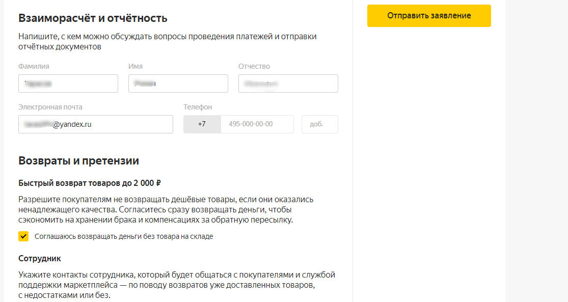Viewport: 568px width, 302px height.
Task: Select the Отчество input box
Action: point(288,84)
